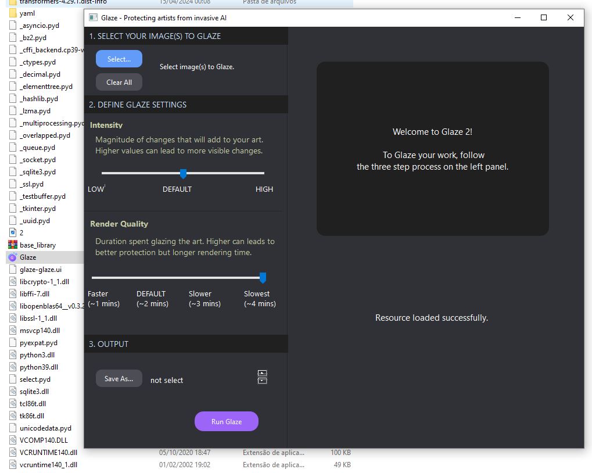Select the base_library archive icon
The height and width of the screenshot is (473, 592).
(x=12, y=245)
